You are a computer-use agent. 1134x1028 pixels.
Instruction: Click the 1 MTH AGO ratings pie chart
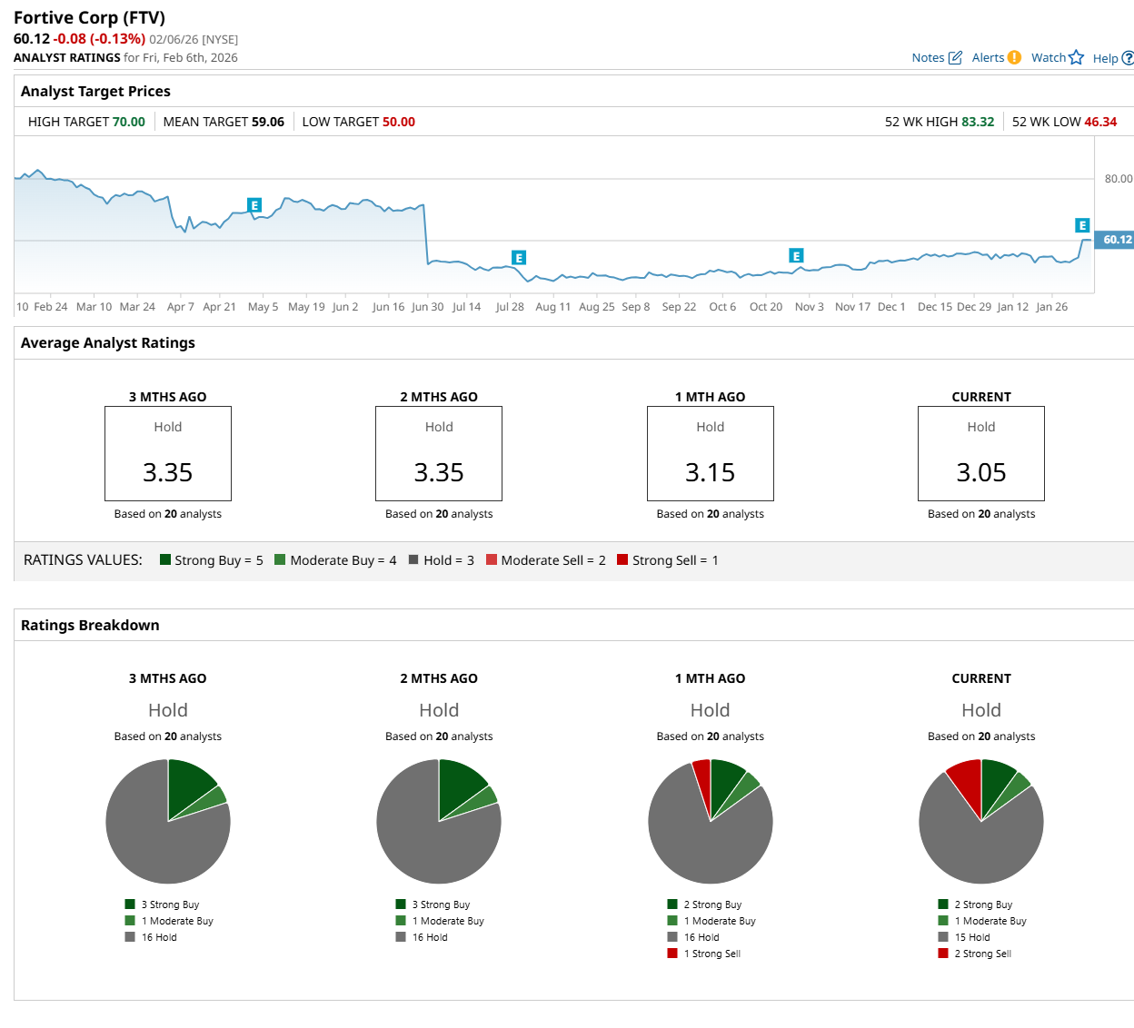pos(711,821)
